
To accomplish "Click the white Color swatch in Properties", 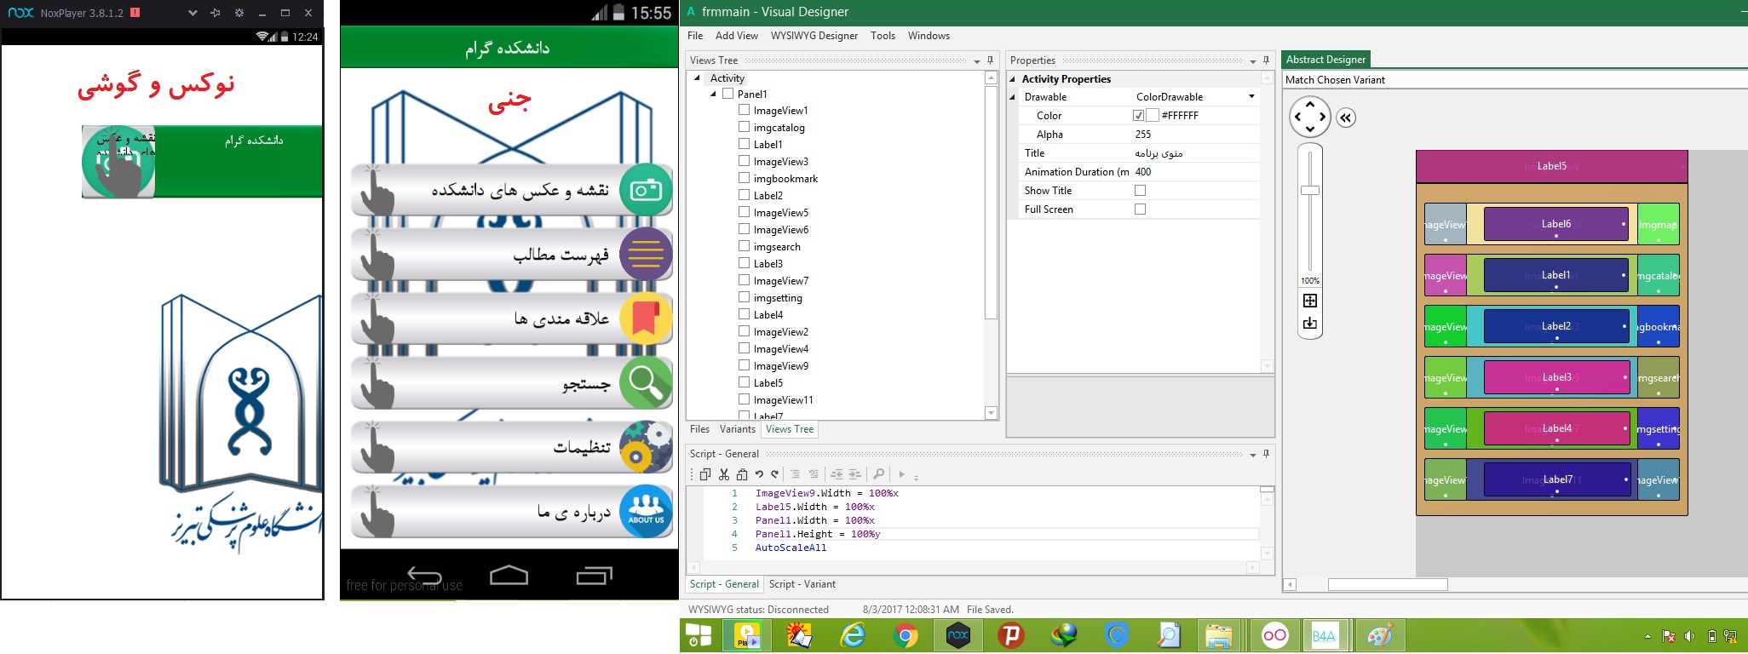I will point(1153,116).
